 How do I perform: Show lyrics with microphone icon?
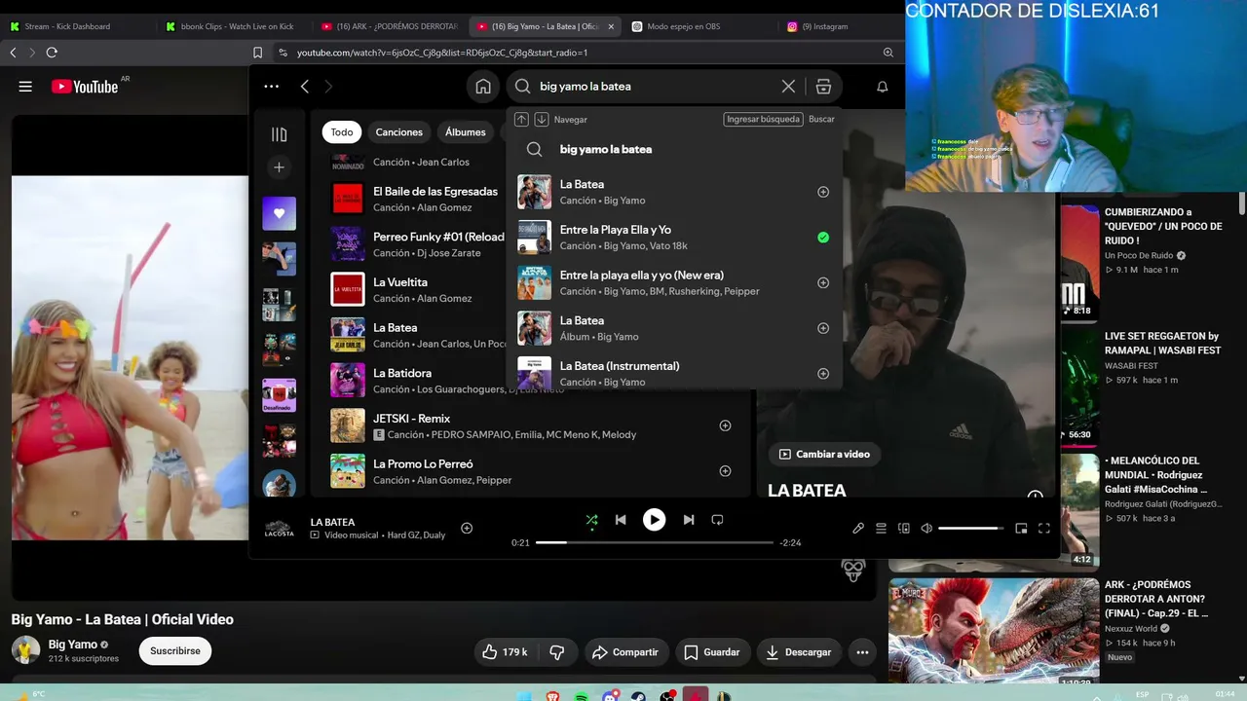coord(858,529)
